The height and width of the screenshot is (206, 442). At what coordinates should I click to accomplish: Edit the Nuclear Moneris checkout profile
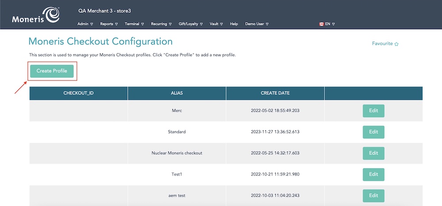(373, 153)
